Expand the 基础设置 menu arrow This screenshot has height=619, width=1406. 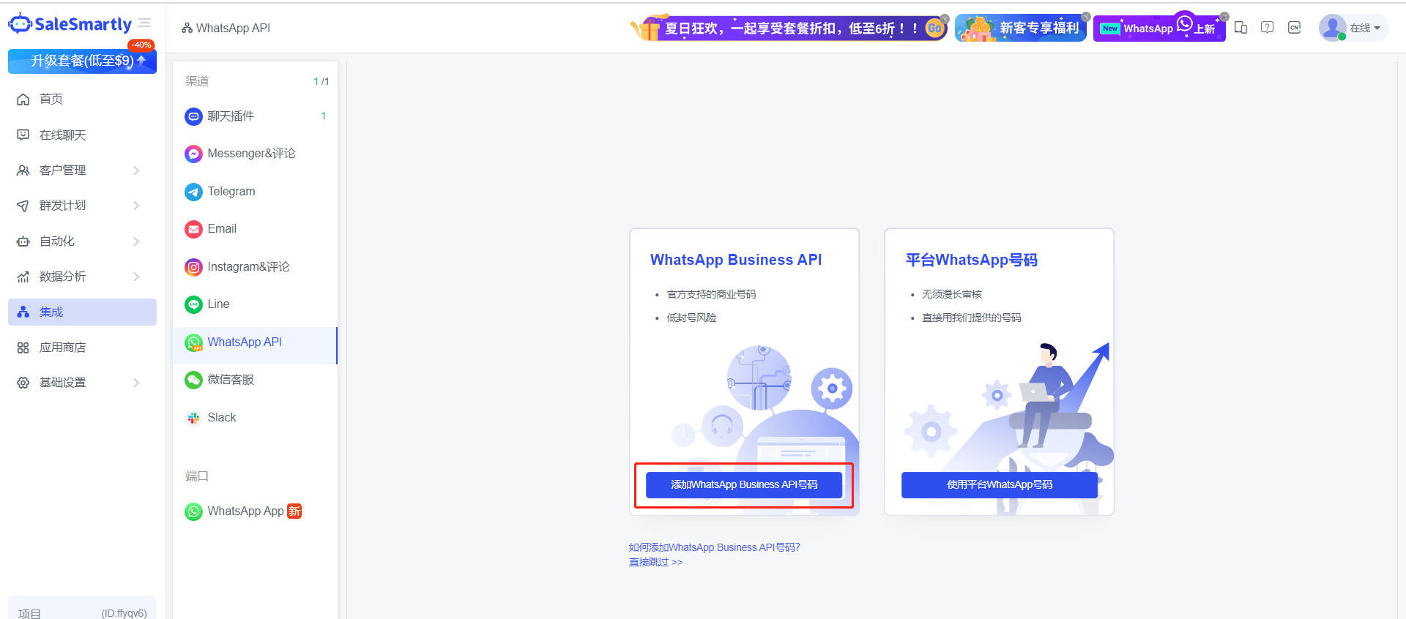(x=136, y=383)
